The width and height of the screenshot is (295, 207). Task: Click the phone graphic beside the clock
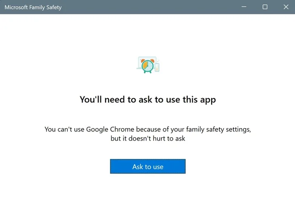pyautogui.click(x=157, y=67)
